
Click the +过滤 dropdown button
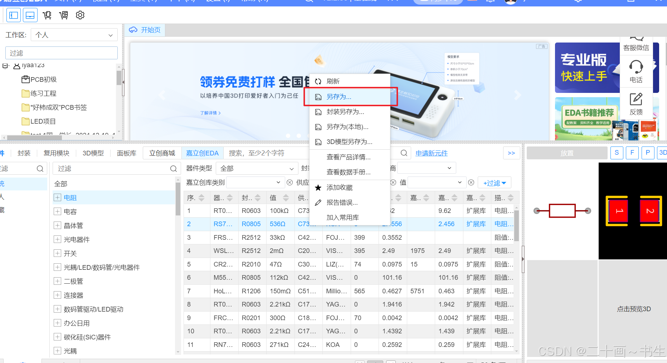click(x=495, y=183)
